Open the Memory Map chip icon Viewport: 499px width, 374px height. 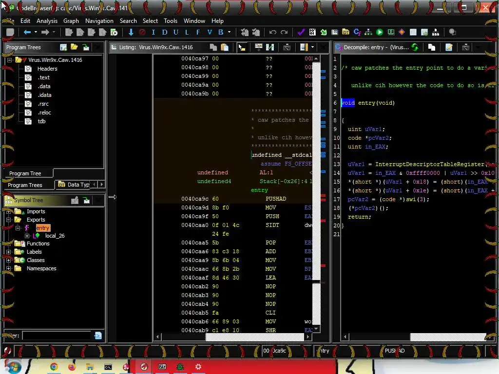(391, 32)
